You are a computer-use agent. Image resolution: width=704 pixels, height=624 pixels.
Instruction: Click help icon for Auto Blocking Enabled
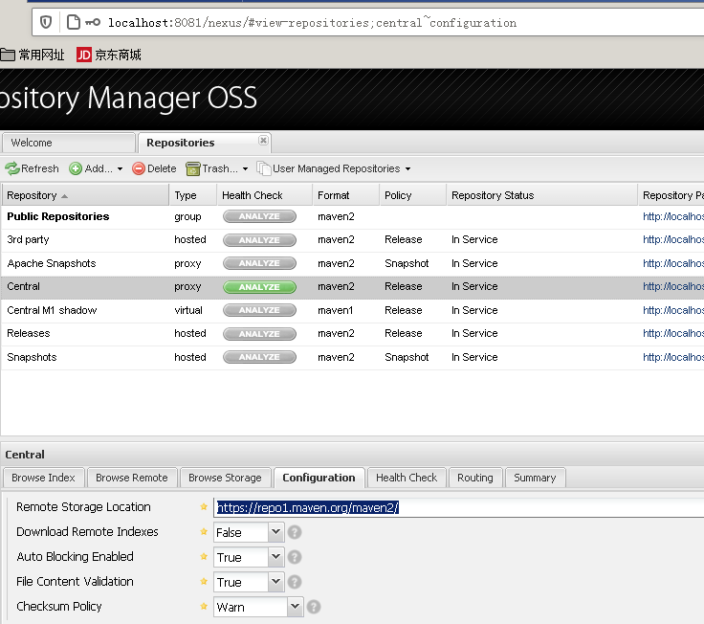click(295, 557)
